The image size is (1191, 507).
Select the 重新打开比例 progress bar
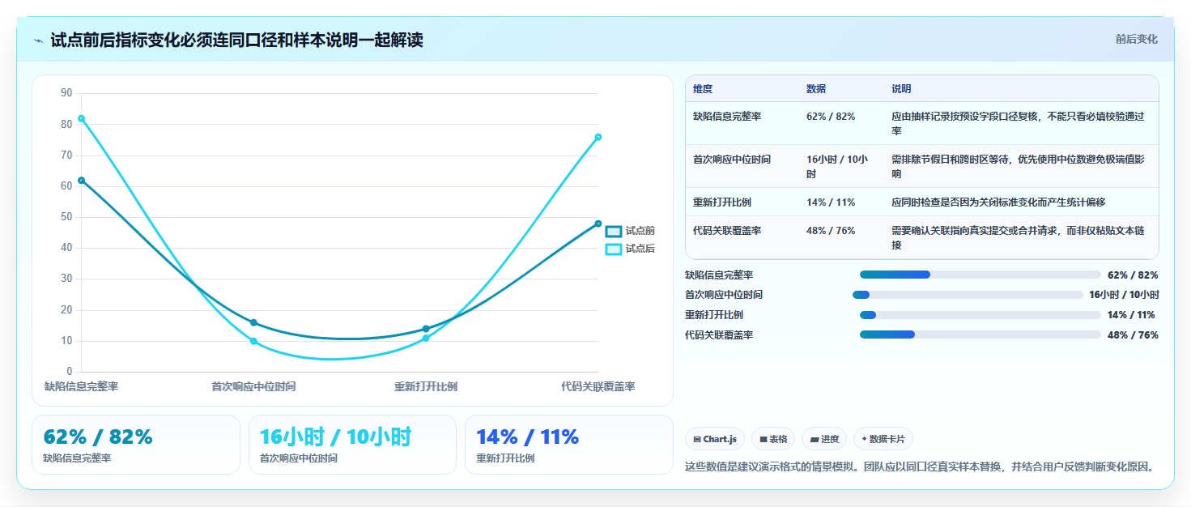(x=980, y=315)
